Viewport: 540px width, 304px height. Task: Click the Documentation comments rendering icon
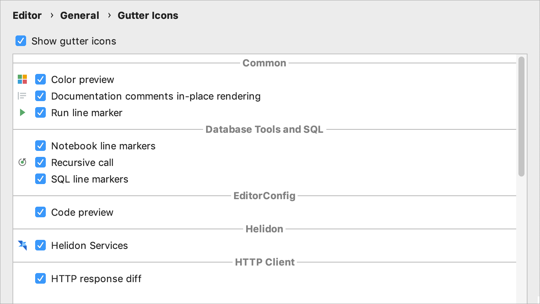coord(22,96)
